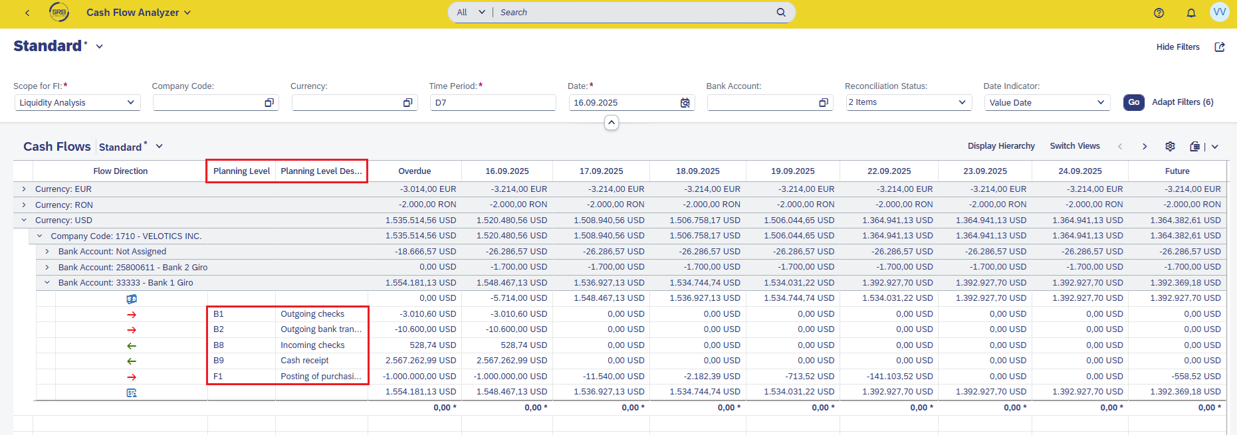Open table settings gear icon
Viewport: 1237px width, 435px height.
point(1170,146)
